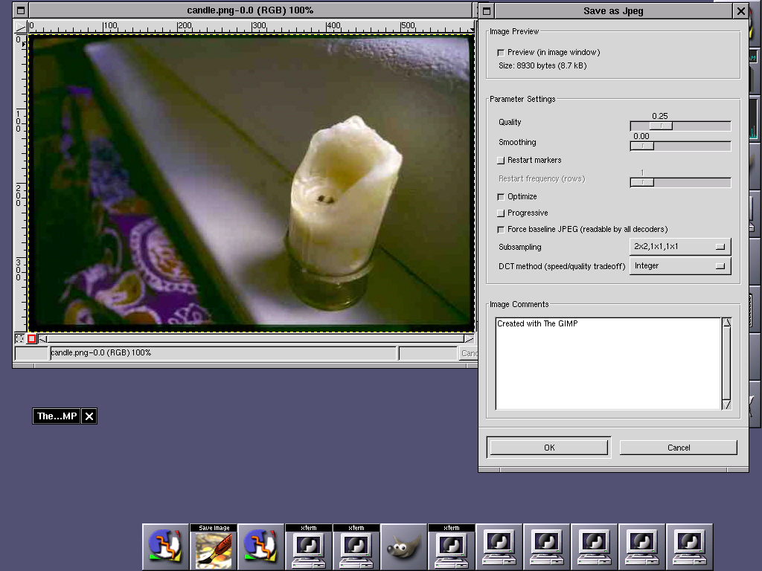The image size is (762, 571).
Task: Cancel the Save as Jpeg dialog
Action: coord(678,448)
